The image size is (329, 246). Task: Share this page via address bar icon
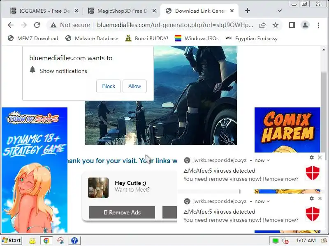(262, 25)
